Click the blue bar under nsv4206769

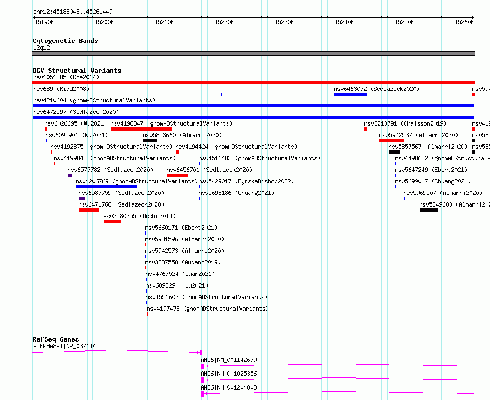click(x=106, y=187)
